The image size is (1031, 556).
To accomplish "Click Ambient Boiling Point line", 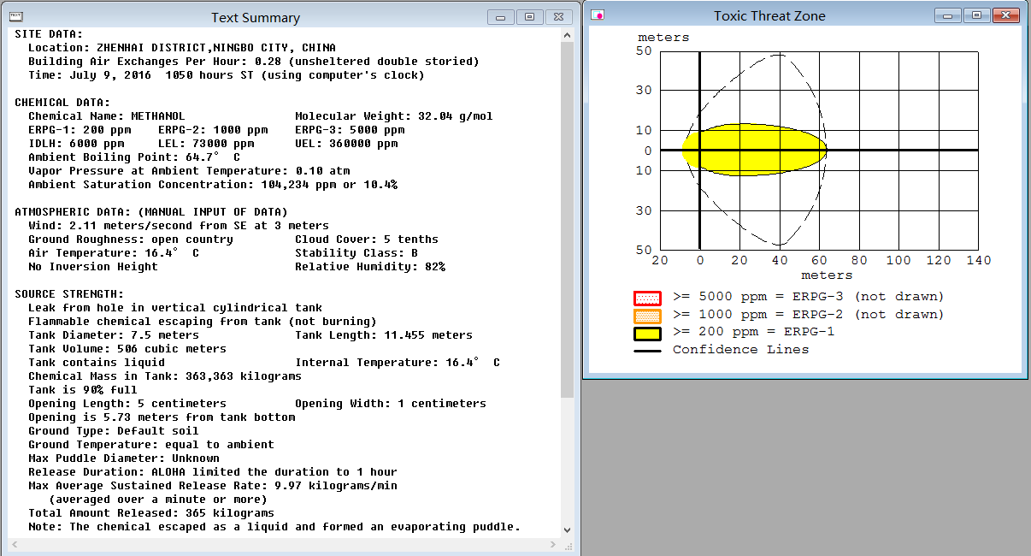I will pyautogui.click(x=134, y=157).
